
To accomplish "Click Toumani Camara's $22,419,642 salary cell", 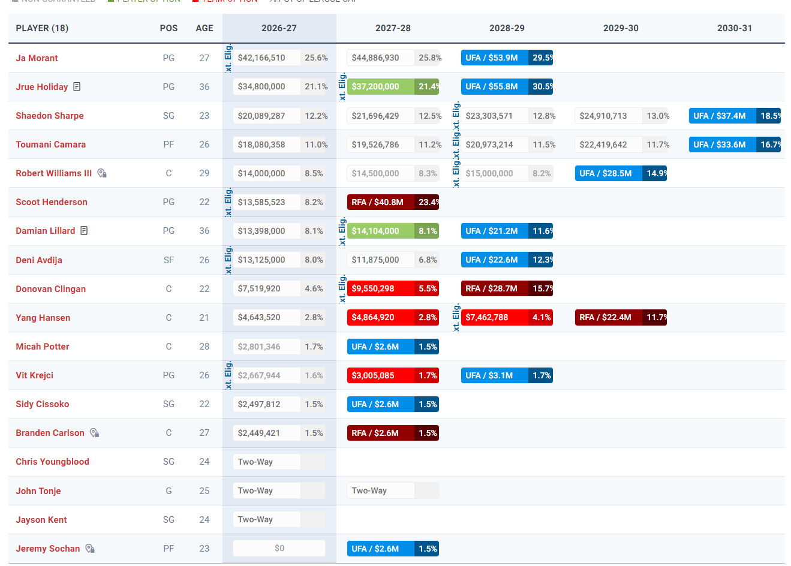I will click(621, 144).
